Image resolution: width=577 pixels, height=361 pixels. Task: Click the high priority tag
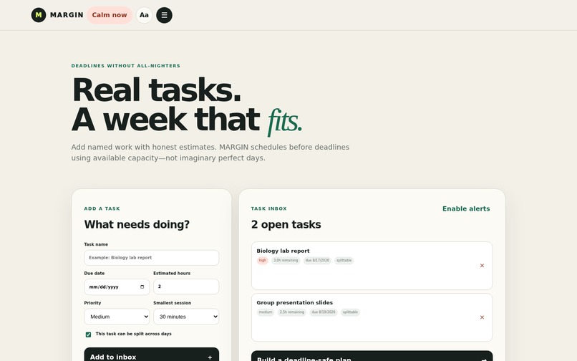pos(263,261)
